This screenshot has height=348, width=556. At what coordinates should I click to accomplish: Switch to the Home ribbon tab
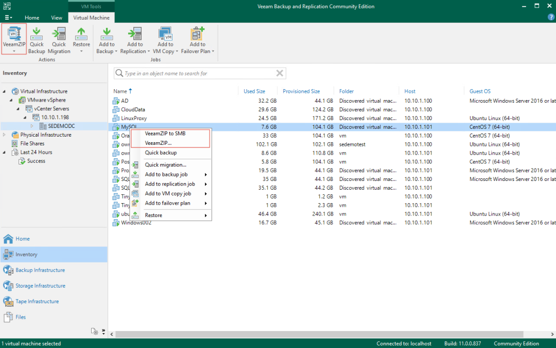click(32, 18)
